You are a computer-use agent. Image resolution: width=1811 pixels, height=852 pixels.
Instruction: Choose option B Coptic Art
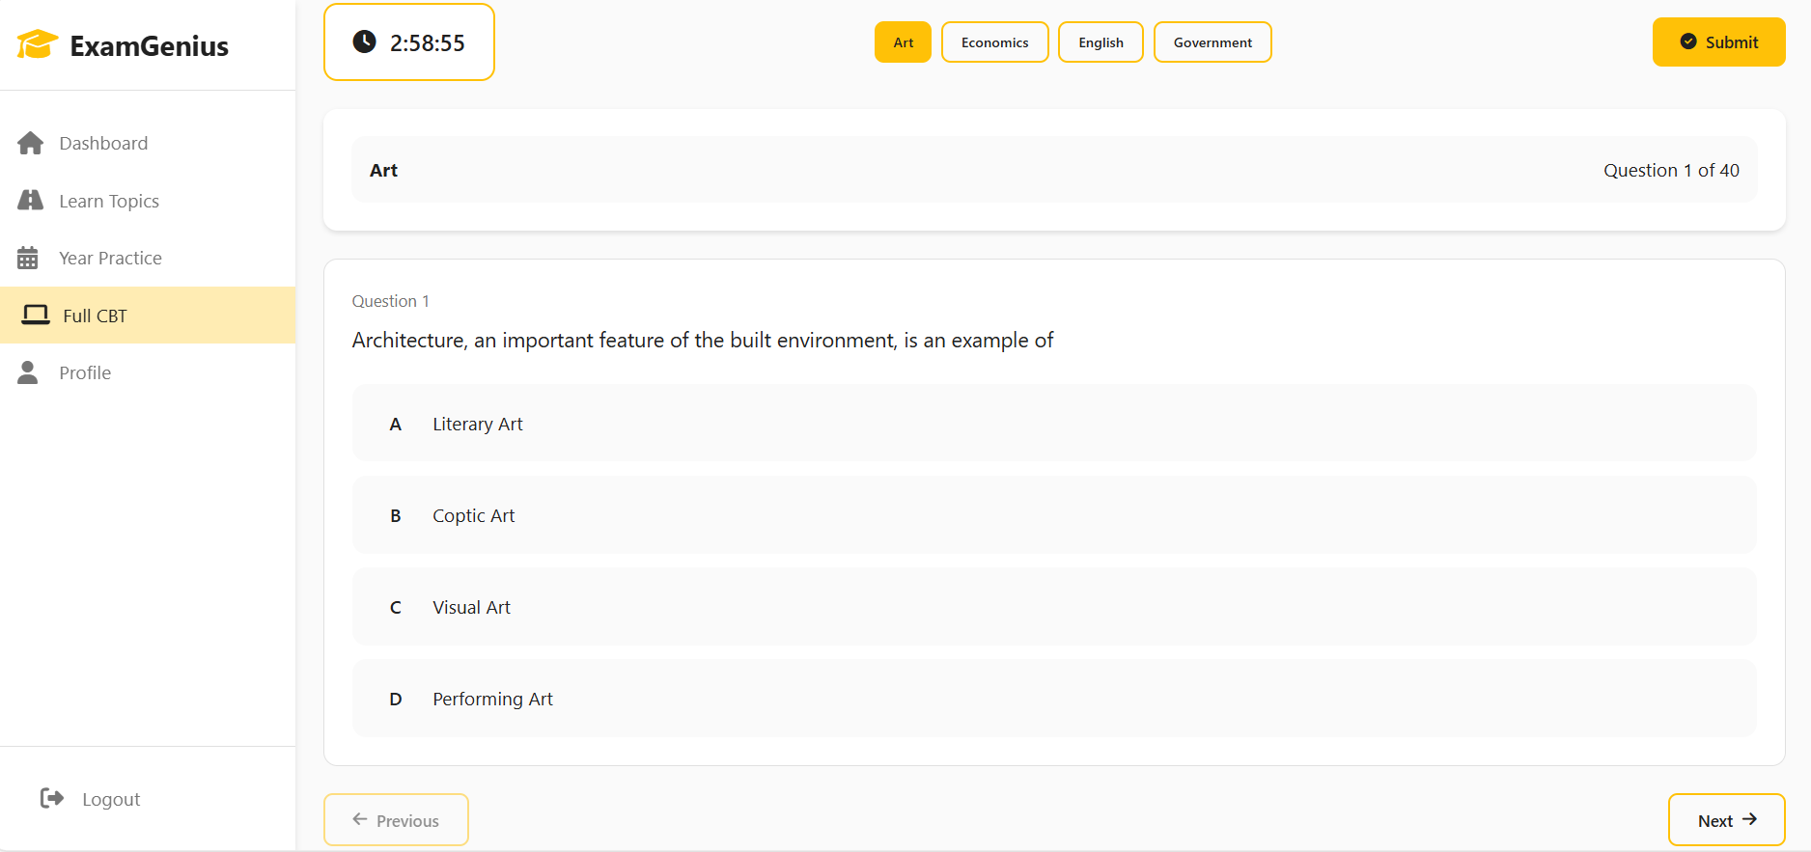click(x=1054, y=515)
